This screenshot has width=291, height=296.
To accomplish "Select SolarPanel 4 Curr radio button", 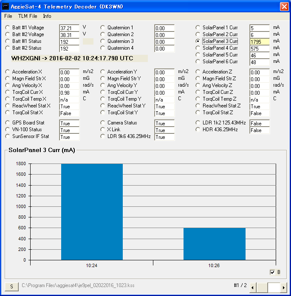I will pyautogui.click(x=198, y=48).
